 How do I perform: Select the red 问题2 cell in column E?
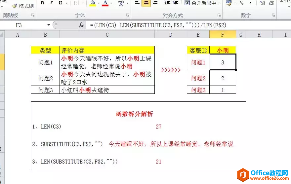tap(198, 78)
